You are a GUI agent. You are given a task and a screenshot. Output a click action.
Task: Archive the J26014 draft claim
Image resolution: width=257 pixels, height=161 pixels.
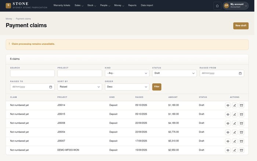coord(242,105)
